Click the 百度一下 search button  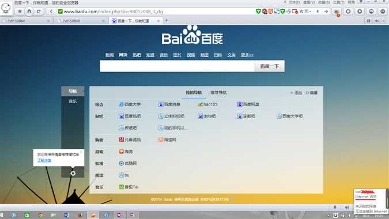click(x=270, y=66)
